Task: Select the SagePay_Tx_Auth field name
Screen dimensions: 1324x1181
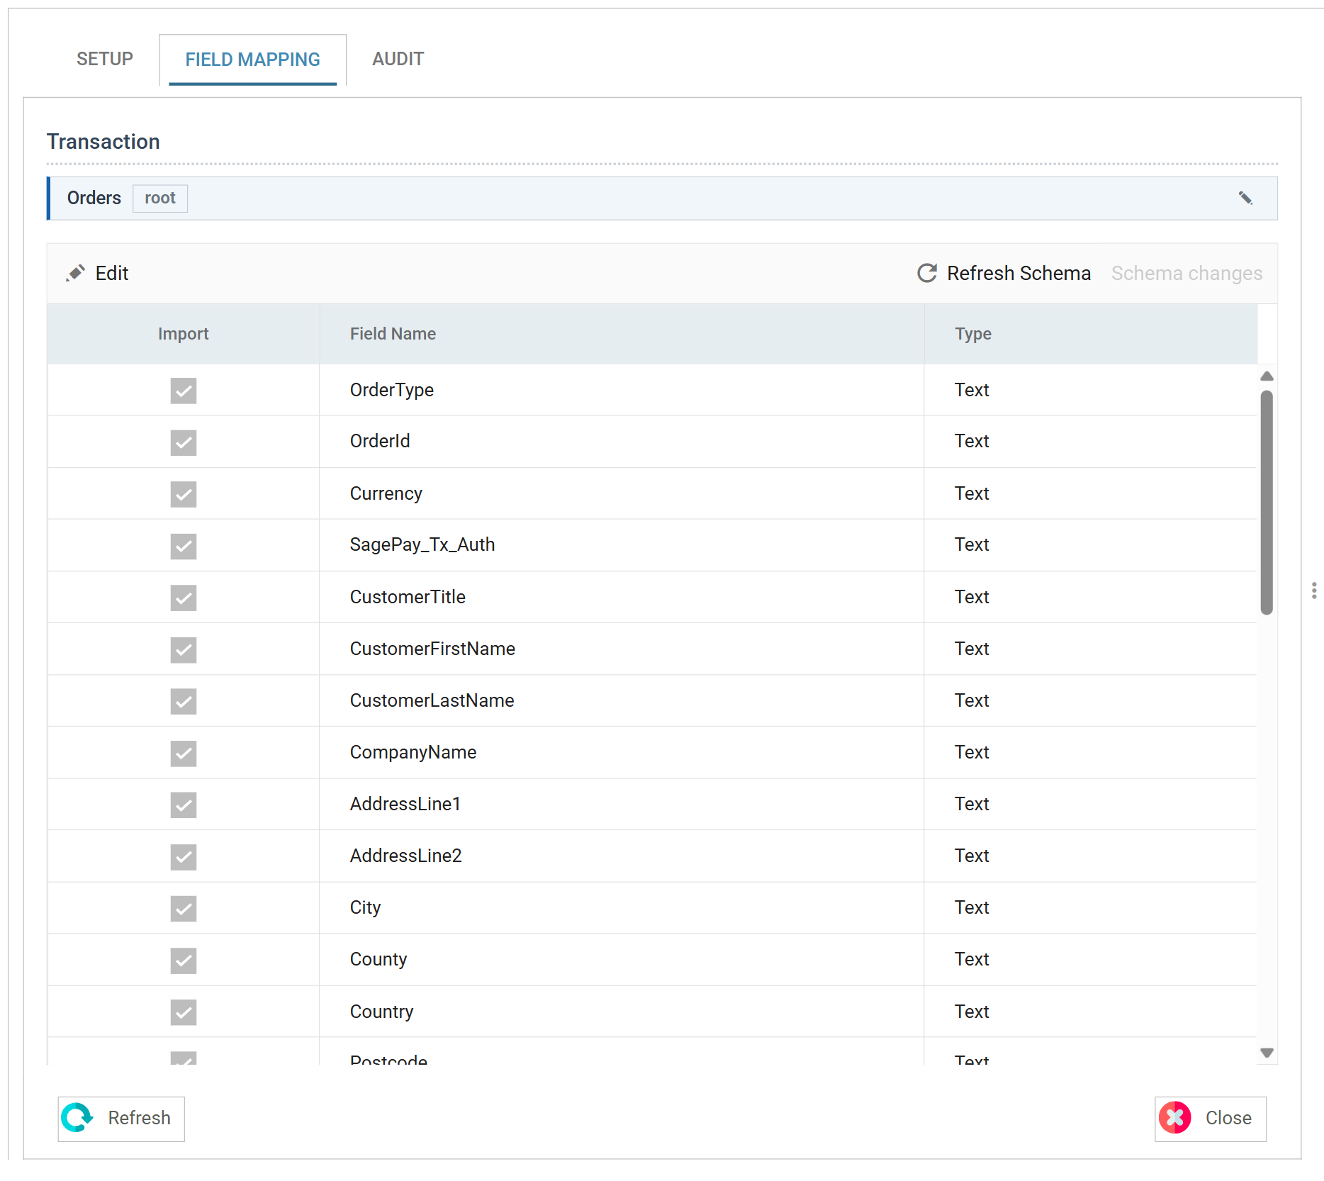Action: pyautogui.click(x=422, y=544)
